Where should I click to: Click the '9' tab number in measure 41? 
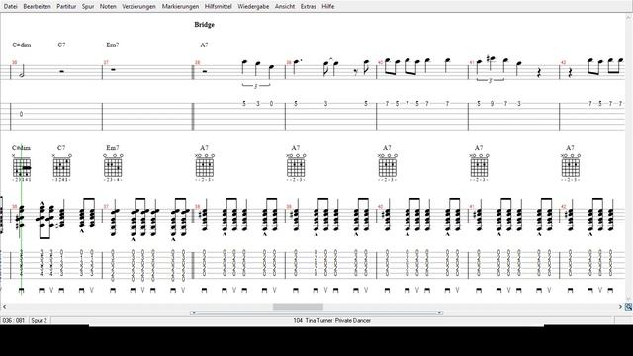pyautogui.click(x=492, y=104)
